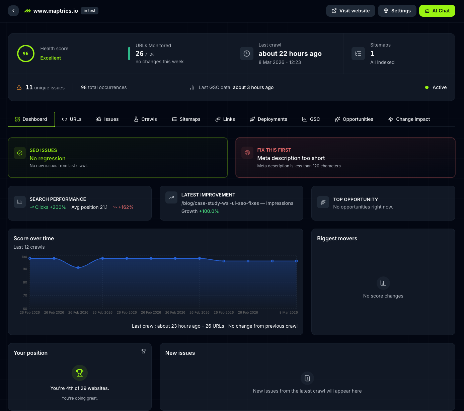Image resolution: width=464 pixels, height=411 pixels.
Task: Click the alert file icon in New issues
Action: click(x=307, y=378)
